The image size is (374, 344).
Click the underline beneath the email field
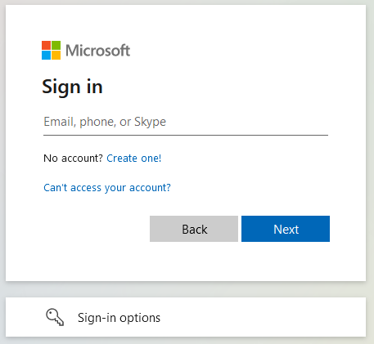(186, 135)
